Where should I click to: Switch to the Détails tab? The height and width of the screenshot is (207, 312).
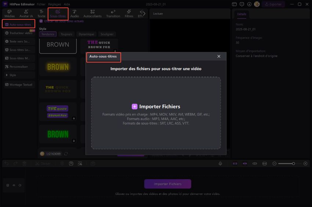click(x=242, y=14)
